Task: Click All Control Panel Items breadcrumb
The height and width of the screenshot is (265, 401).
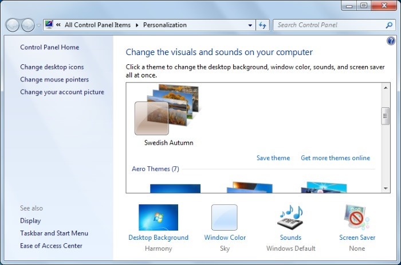Action: click(97, 25)
